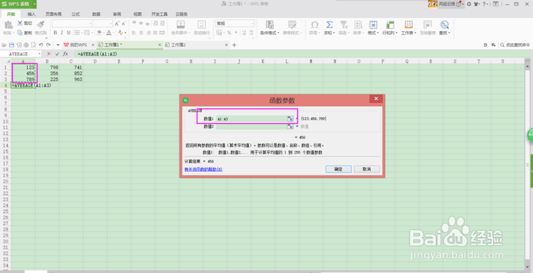Click the 数值2 input field

click(252, 126)
